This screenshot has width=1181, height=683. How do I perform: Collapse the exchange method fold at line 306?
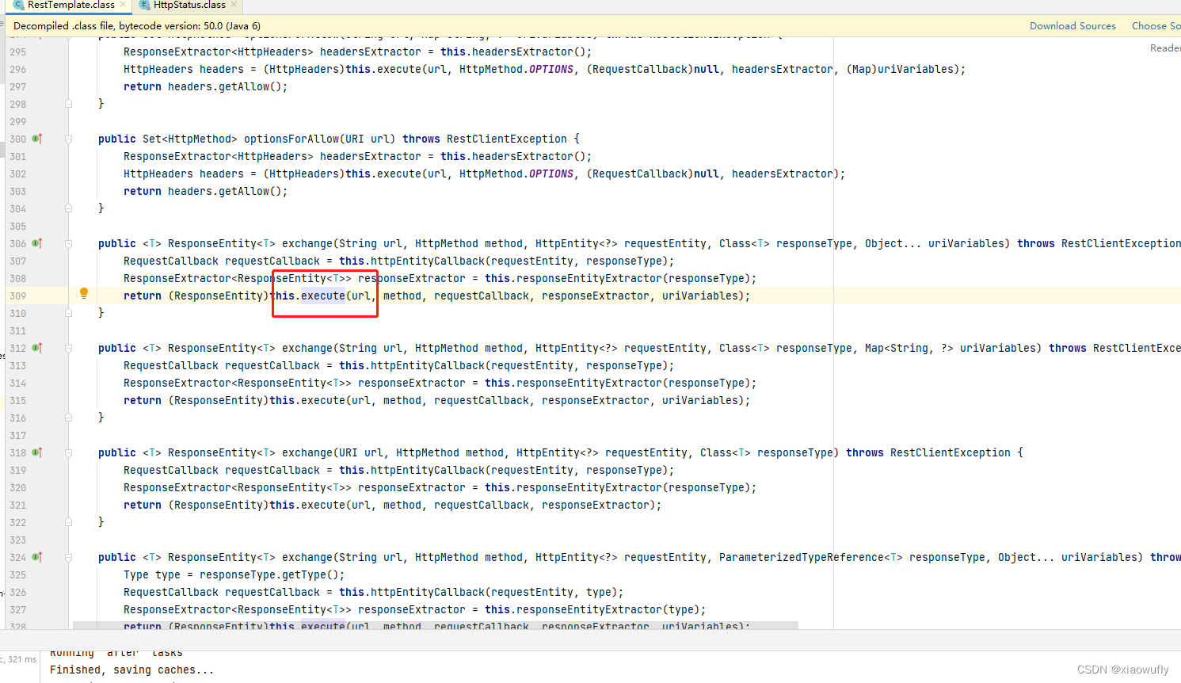(x=68, y=243)
